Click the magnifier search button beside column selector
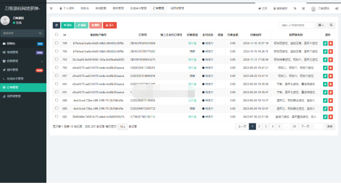Image resolution: width=341 pixels, height=187 pixels. (x=331, y=25)
